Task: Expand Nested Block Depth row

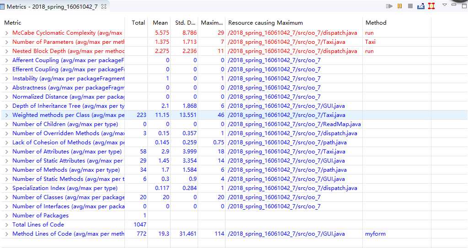Action: [x=6, y=51]
